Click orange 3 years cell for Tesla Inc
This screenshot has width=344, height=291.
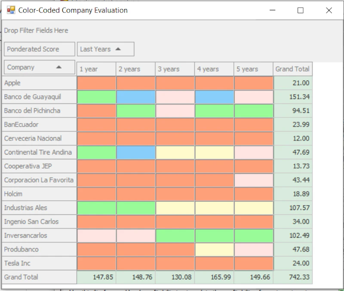pos(175,263)
